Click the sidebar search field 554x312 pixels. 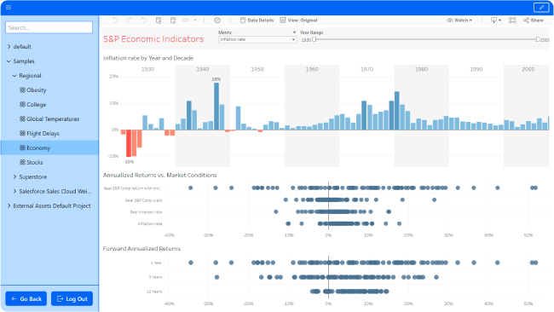[x=49, y=27]
